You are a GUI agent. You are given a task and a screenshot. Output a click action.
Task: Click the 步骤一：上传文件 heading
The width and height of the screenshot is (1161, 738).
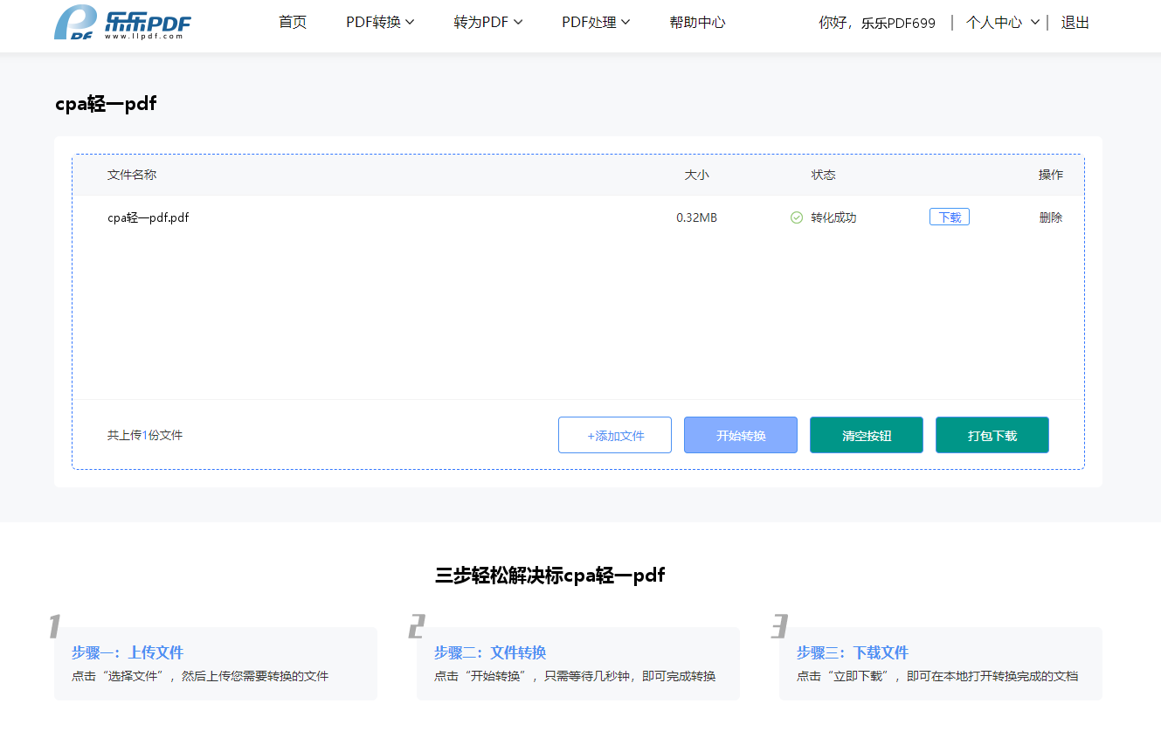point(128,652)
